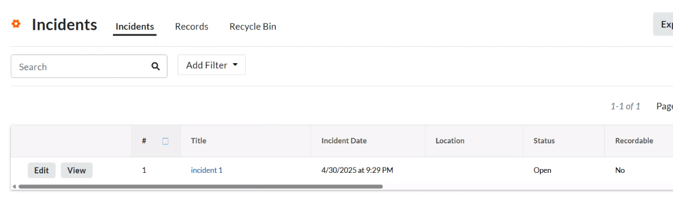Click View button for incident 1
673x205 pixels.
[76, 170]
